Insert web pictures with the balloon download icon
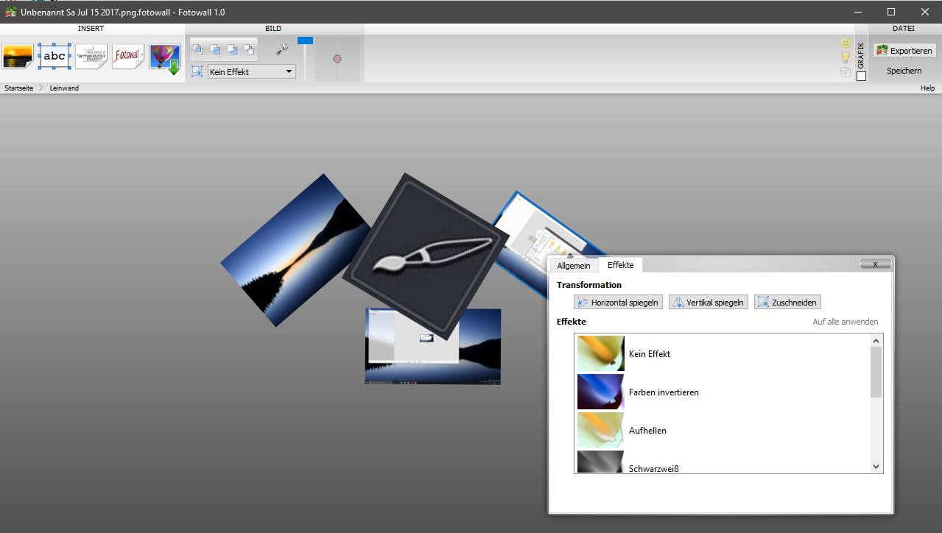This screenshot has width=942, height=533. point(165,58)
